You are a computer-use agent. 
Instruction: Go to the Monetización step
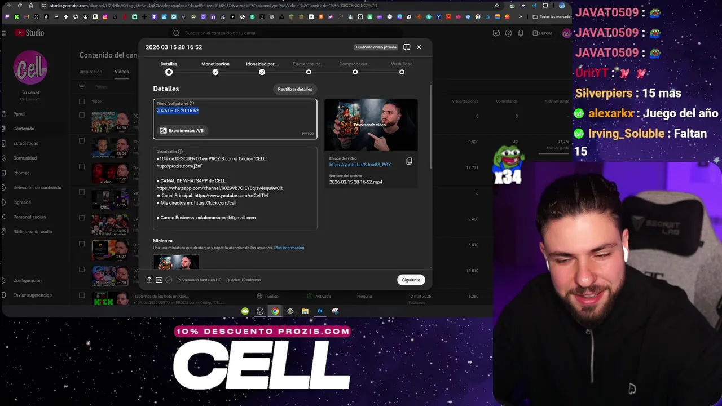[215, 68]
